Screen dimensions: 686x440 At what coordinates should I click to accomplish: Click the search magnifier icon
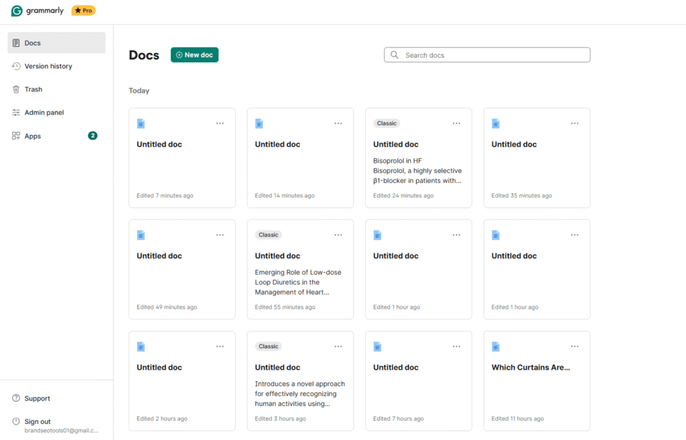[x=395, y=55]
